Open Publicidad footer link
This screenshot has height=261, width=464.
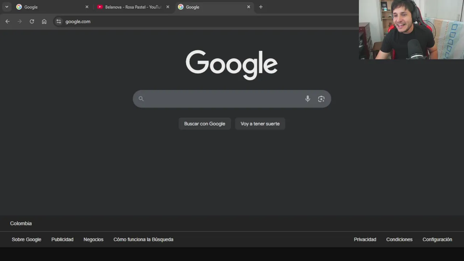(62, 239)
